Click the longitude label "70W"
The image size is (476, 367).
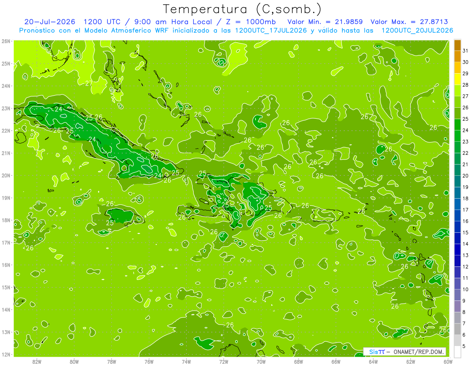pos(261,361)
